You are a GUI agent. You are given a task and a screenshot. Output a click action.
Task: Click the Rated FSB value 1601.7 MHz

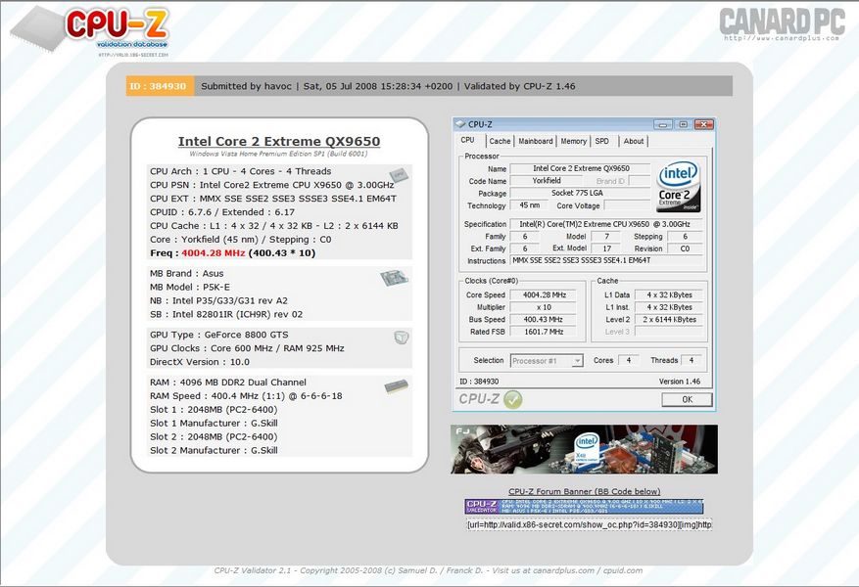pyautogui.click(x=544, y=332)
